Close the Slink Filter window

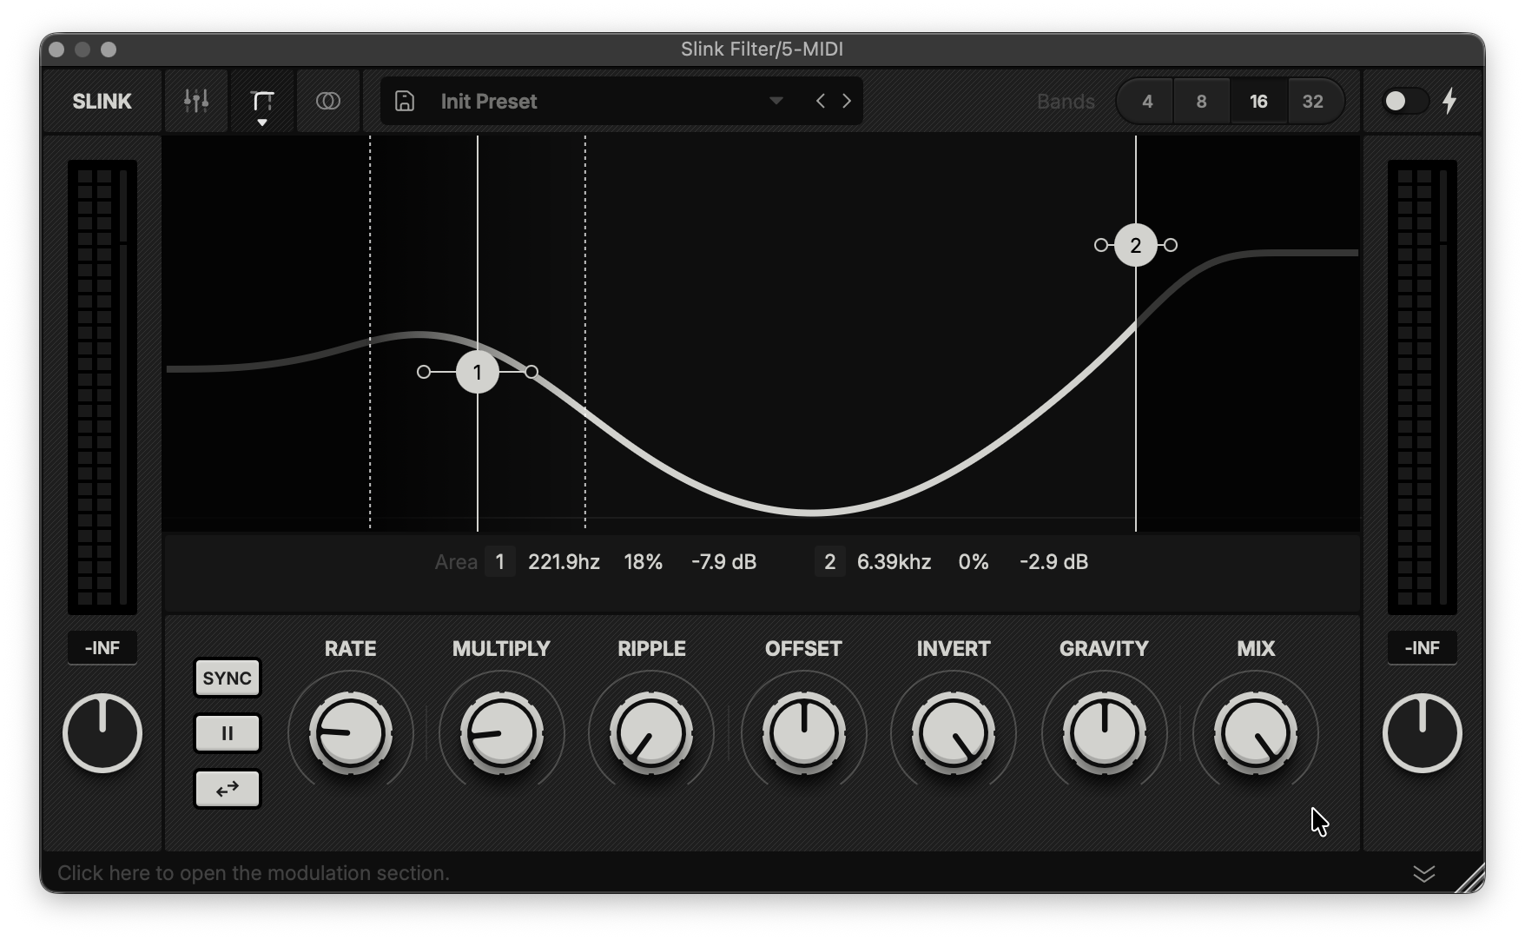(56, 50)
